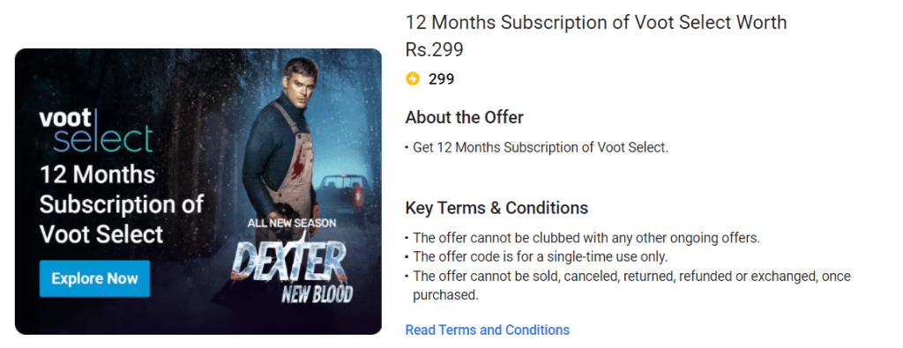Image resolution: width=903 pixels, height=348 pixels.
Task: Click the 'New Blood' subtitle on banner
Action: [317, 294]
